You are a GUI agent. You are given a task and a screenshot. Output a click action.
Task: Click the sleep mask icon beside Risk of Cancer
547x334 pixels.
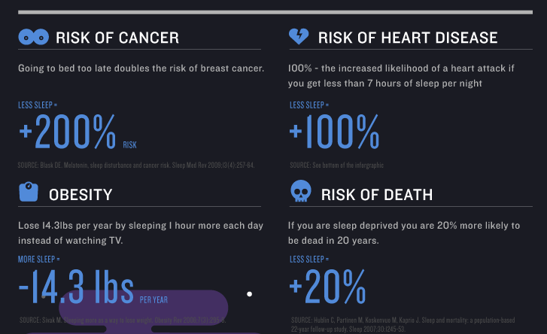[x=33, y=36]
